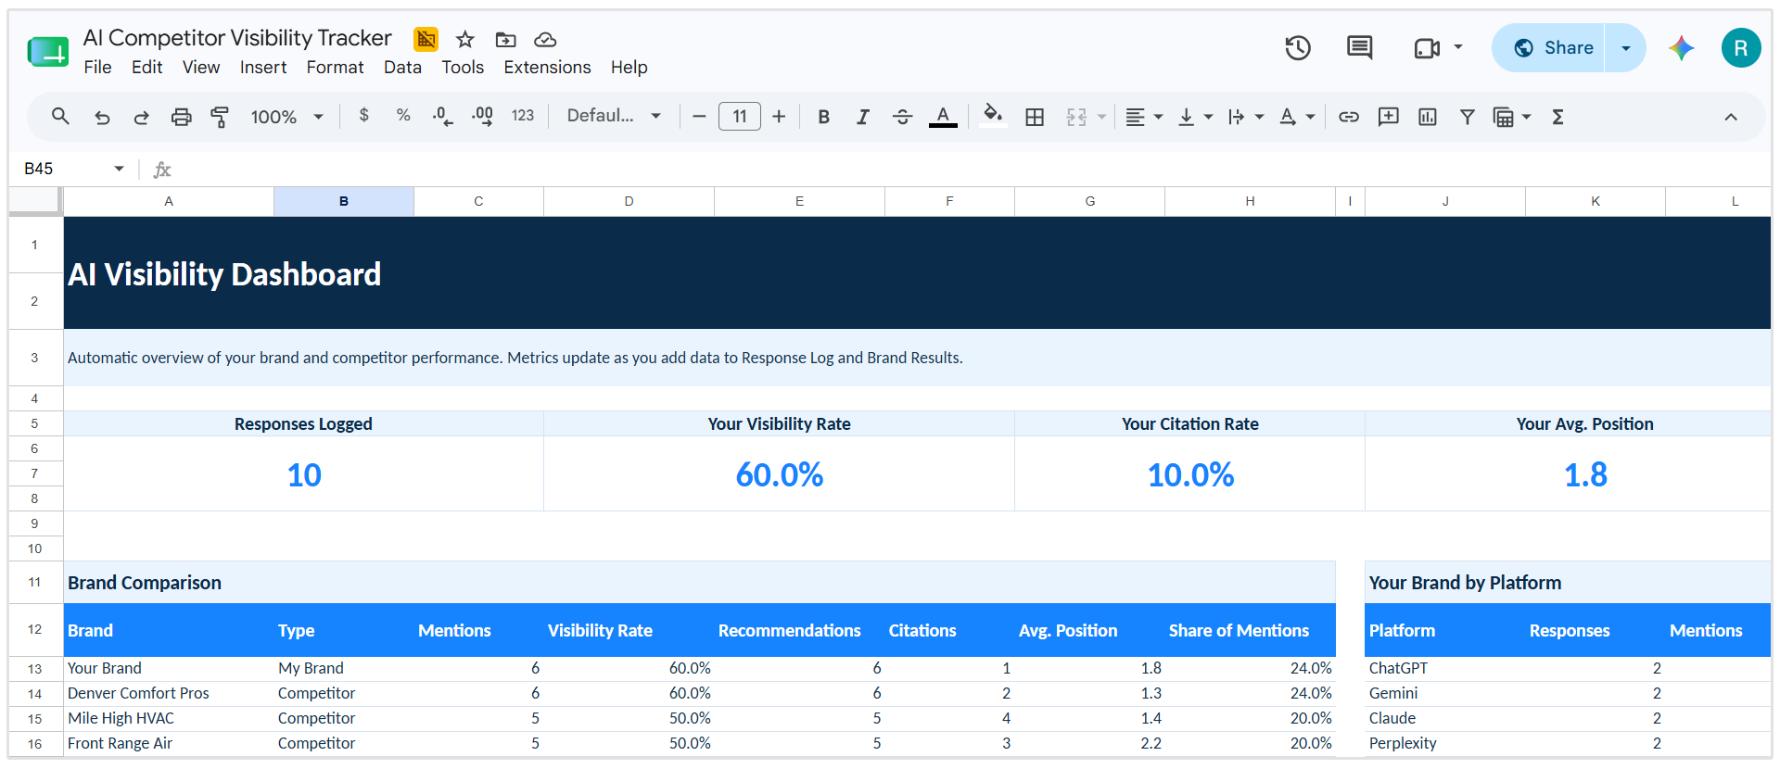Open vertical align dropdown
This screenshot has width=1780, height=769.
click(x=1195, y=117)
